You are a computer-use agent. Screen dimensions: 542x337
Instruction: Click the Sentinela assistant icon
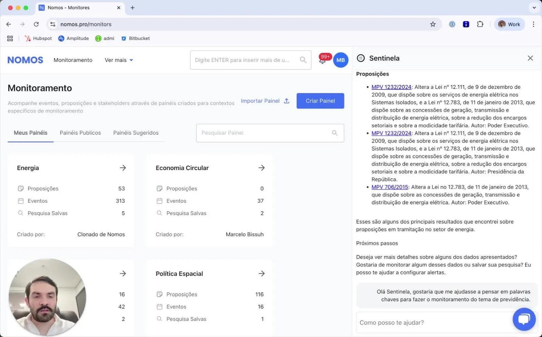(361, 58)
